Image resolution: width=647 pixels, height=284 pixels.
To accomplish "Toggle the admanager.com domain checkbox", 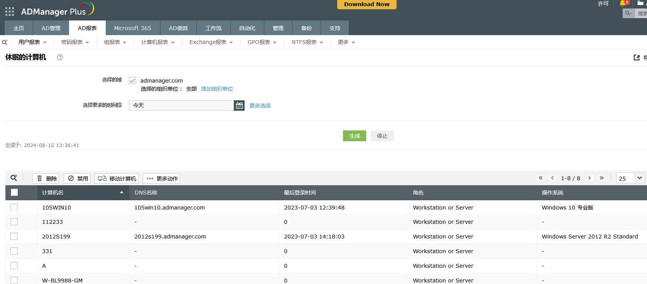I will click(x=132, y=80).
